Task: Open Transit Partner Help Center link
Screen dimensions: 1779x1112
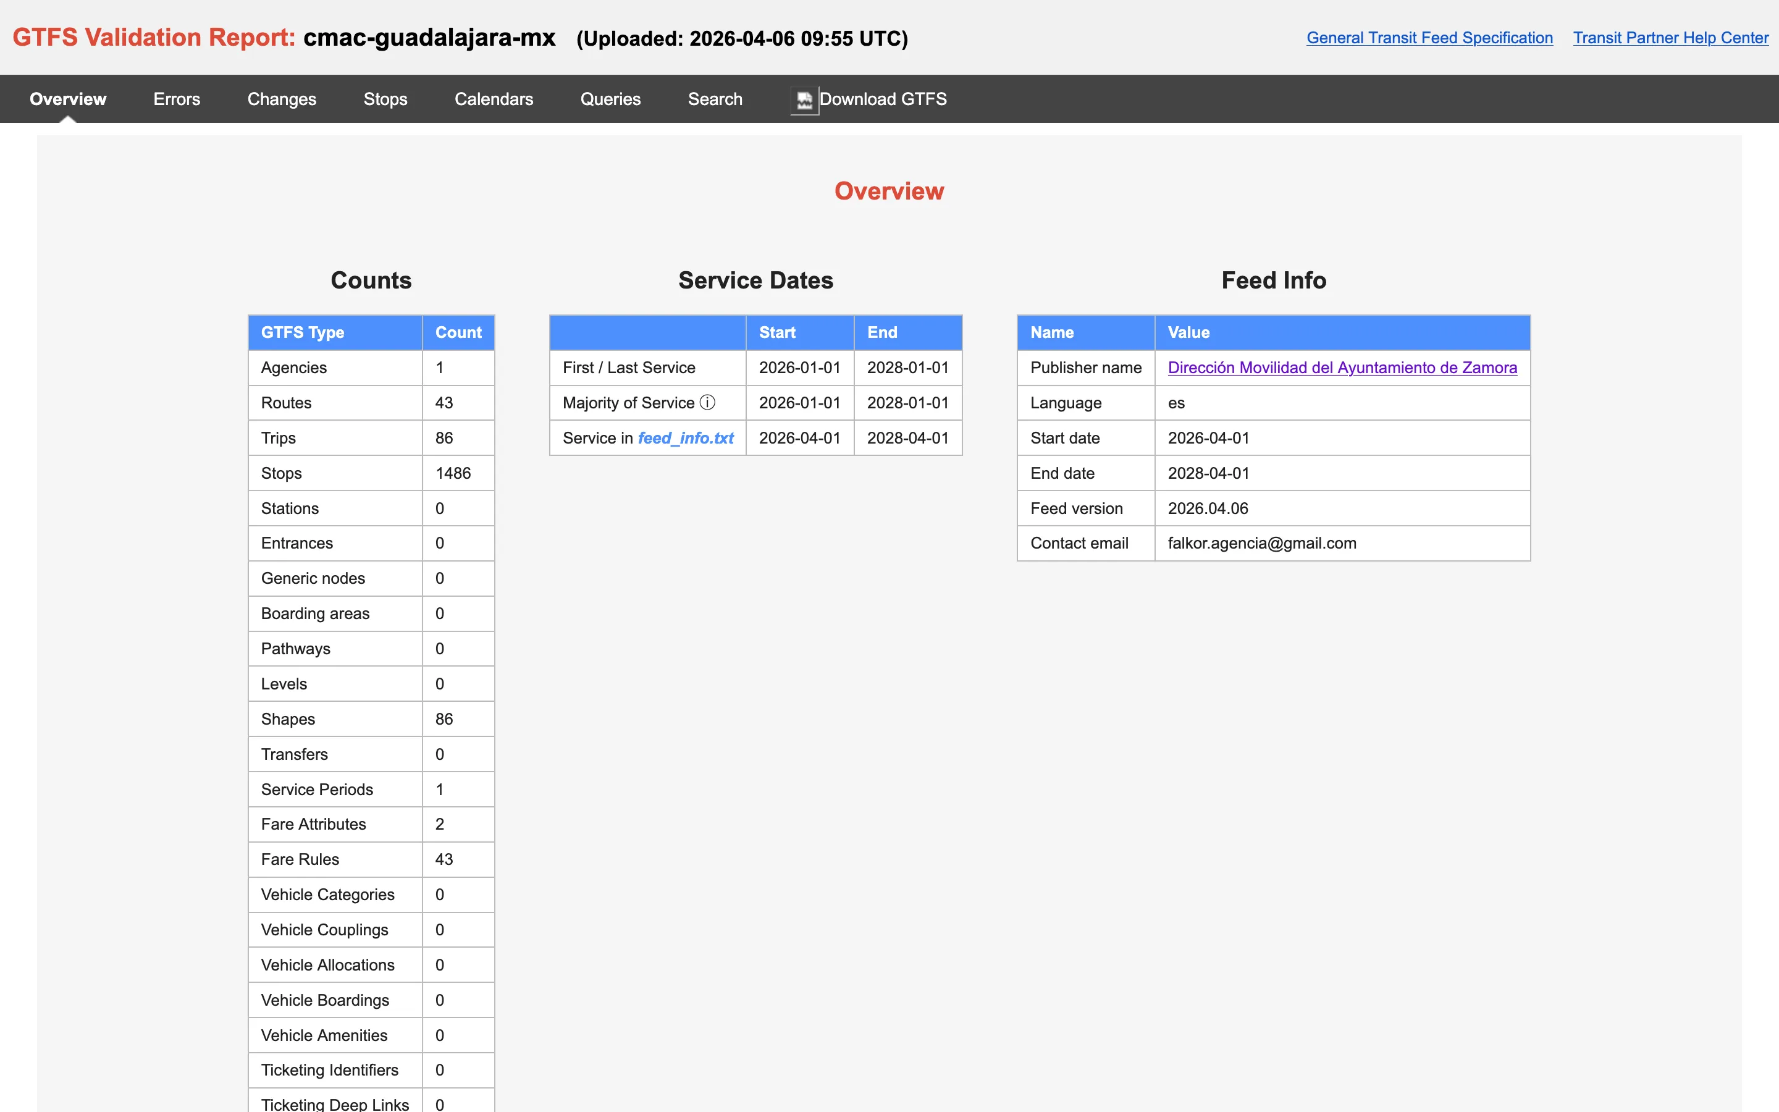Action: 1670,38
